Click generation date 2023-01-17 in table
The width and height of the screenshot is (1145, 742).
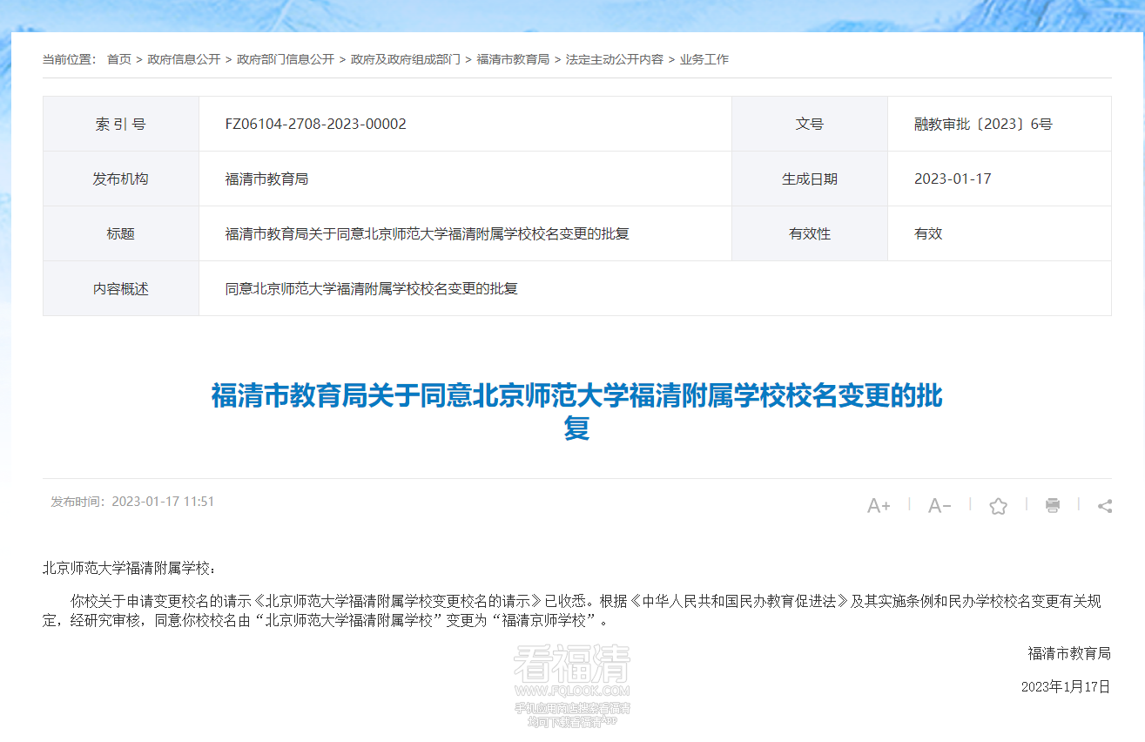pyautogui.click(x=953, y=179)
